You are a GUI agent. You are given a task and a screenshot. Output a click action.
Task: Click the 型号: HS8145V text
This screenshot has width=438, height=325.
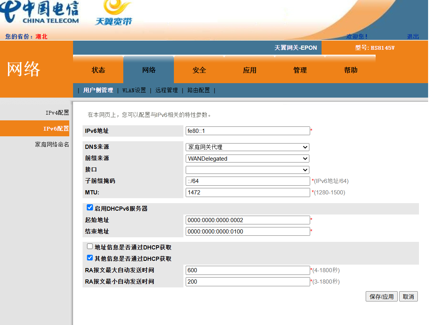tap(374, 48)
